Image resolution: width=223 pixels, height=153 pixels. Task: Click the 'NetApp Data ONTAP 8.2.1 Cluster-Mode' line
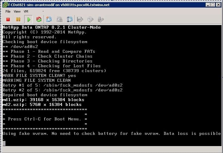pos(52,27)
